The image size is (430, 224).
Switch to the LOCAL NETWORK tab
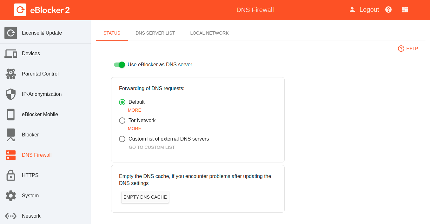click(209, 33)
